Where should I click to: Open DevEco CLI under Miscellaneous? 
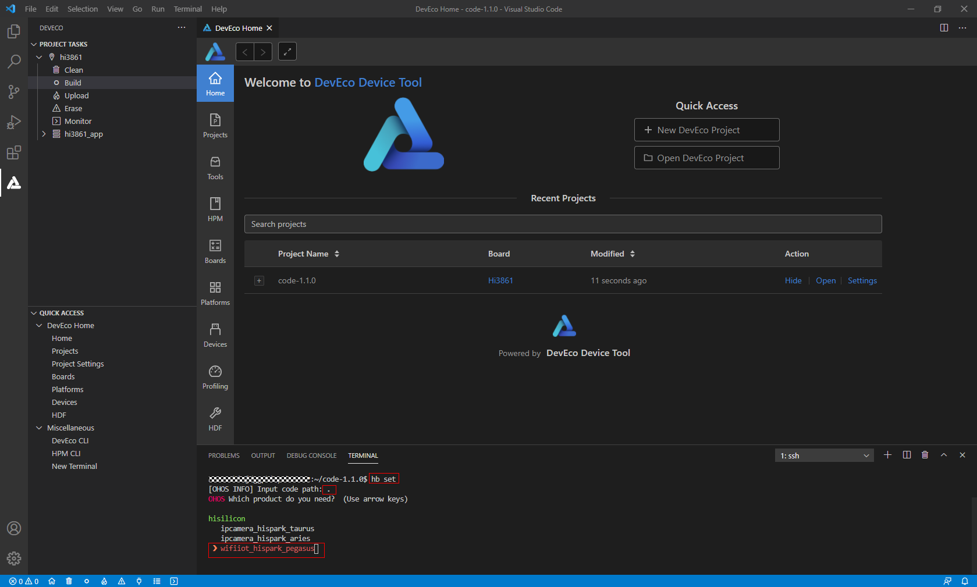coord(70,441)
